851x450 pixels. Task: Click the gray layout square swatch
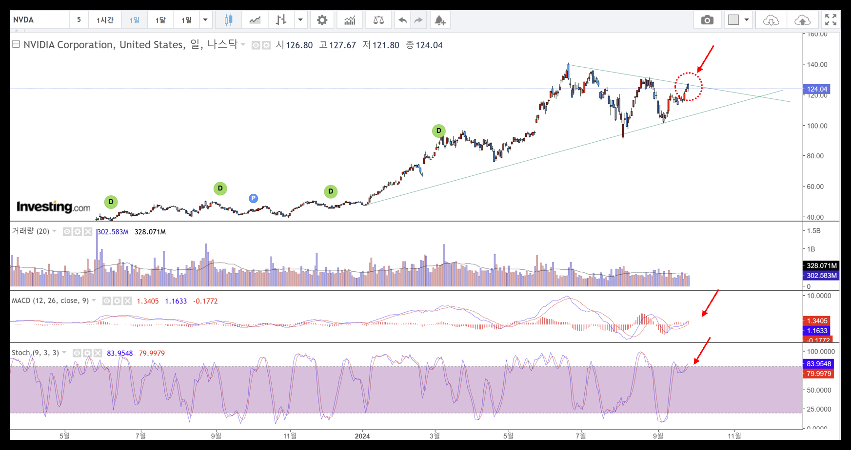click(733, 20)
